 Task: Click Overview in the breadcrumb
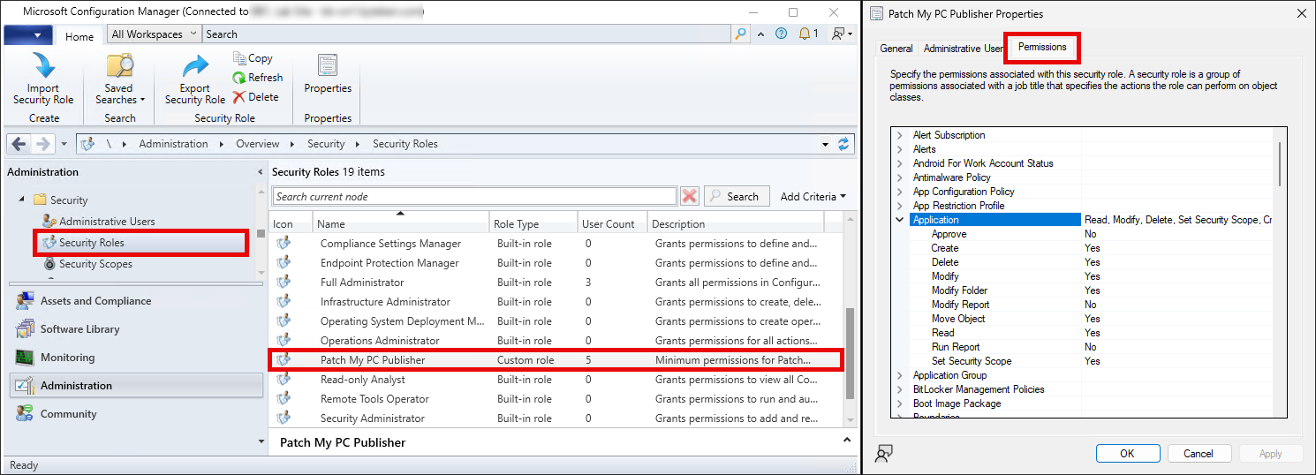[258, 144]
